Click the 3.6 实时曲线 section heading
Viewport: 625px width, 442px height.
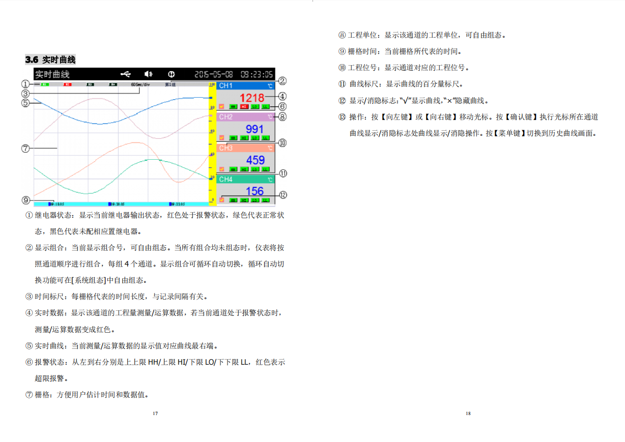click(x=50, y=60)
